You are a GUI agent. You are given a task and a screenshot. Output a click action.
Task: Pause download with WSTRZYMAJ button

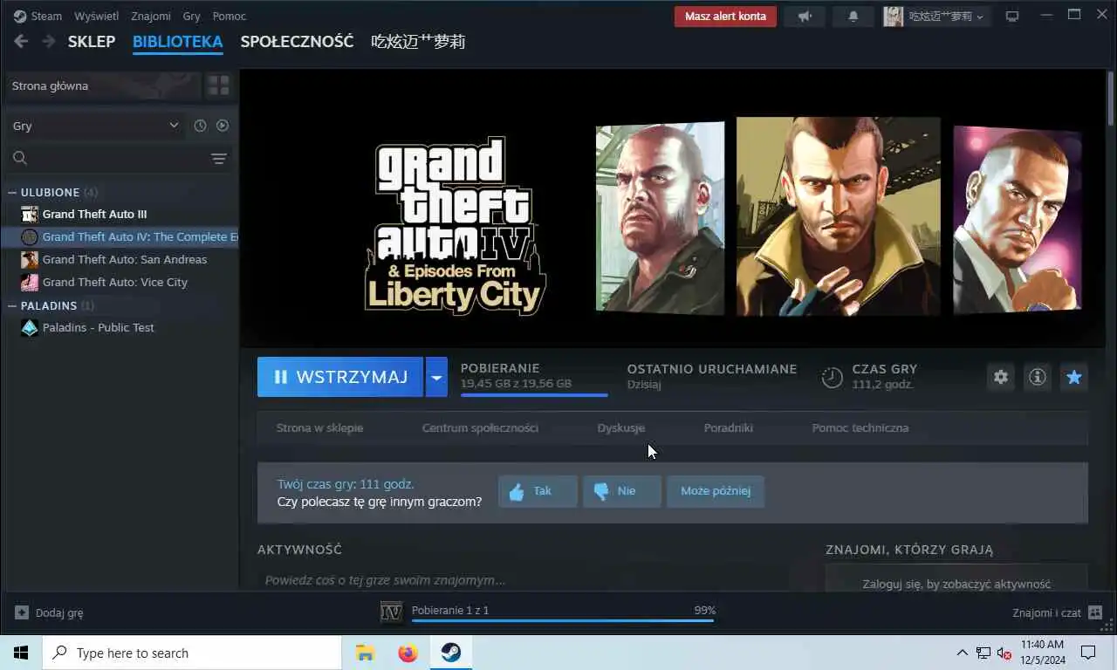click(x=340, y=377)
